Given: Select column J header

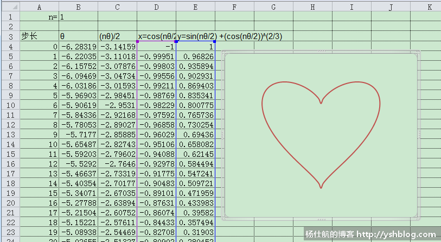Looking at the screenshot, I should tap(391, 7).
